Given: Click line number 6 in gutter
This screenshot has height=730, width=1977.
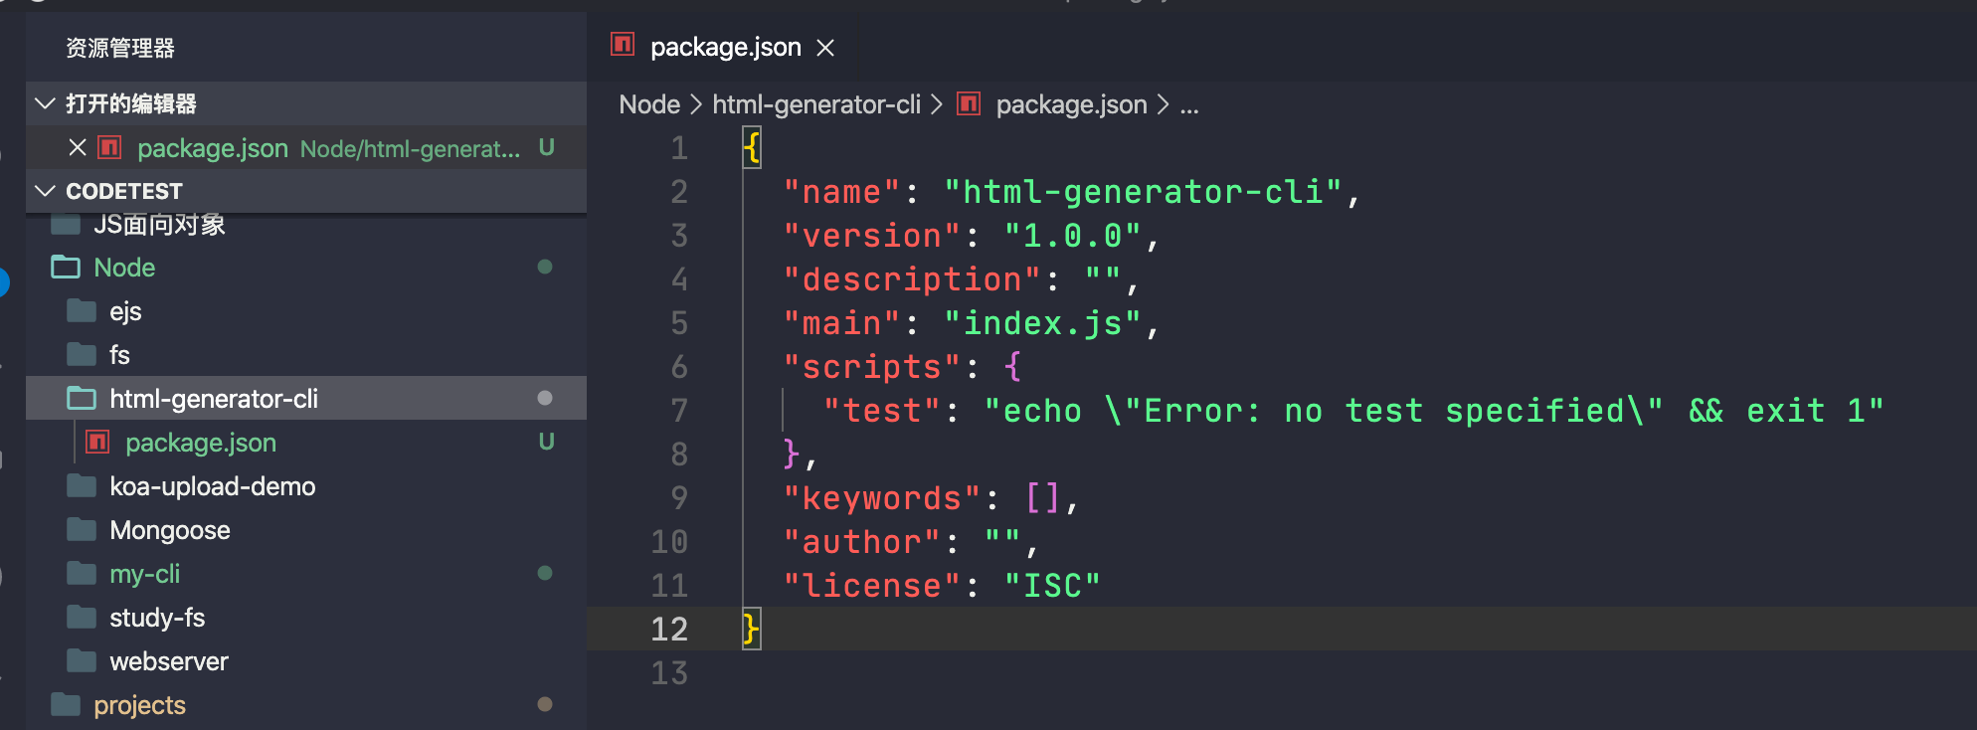Looking at the screenshot, I should [x=679, y=367].
